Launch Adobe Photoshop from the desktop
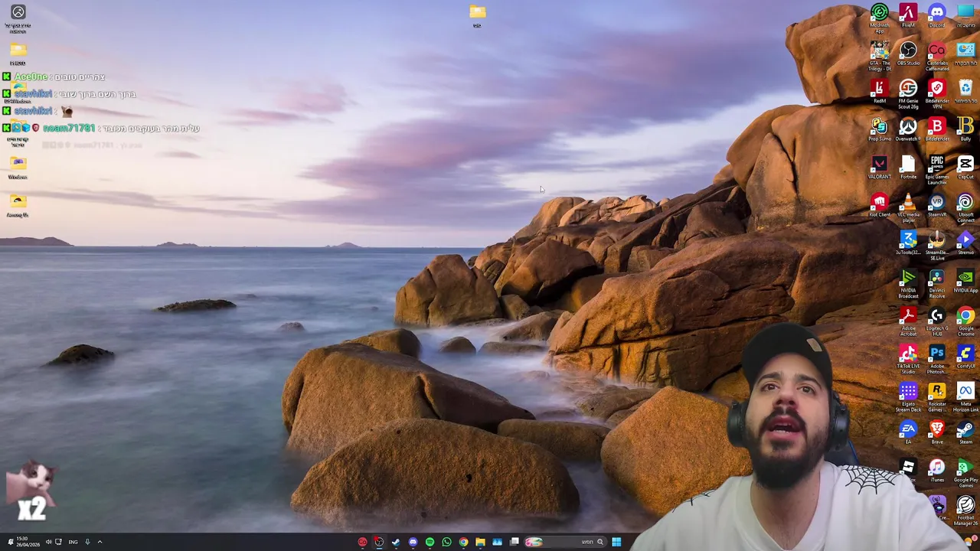This screenshot has height=551, width=980. (x=937, y=360)
